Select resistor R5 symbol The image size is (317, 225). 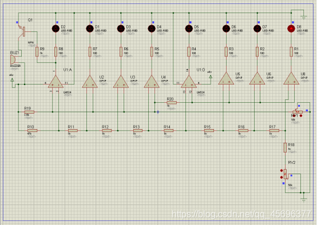pos(152,51)
